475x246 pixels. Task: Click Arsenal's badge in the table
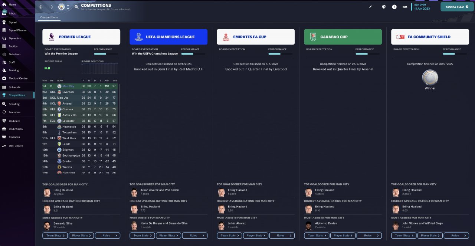pyautogui.click(x=59, y=104)
